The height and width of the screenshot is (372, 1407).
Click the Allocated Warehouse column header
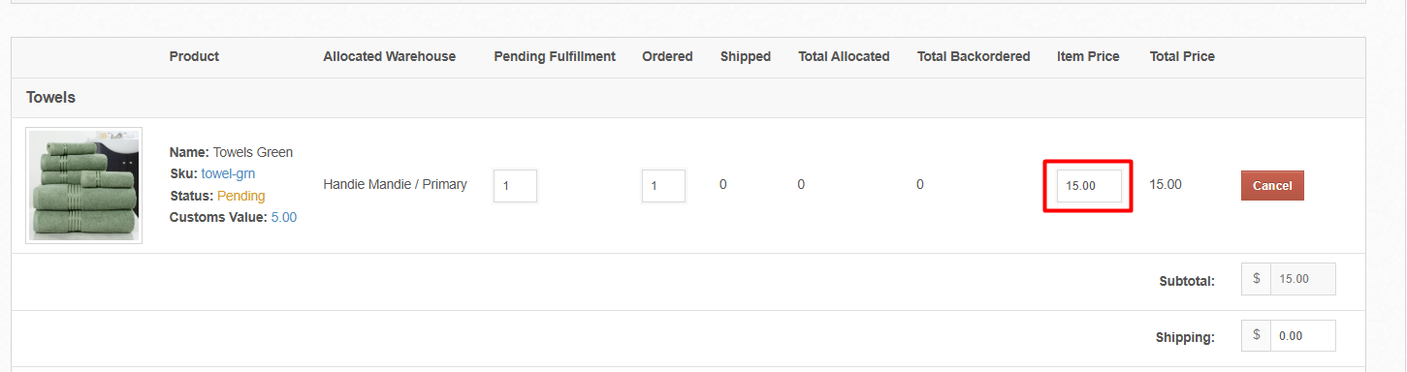click(x=389, y=56)
